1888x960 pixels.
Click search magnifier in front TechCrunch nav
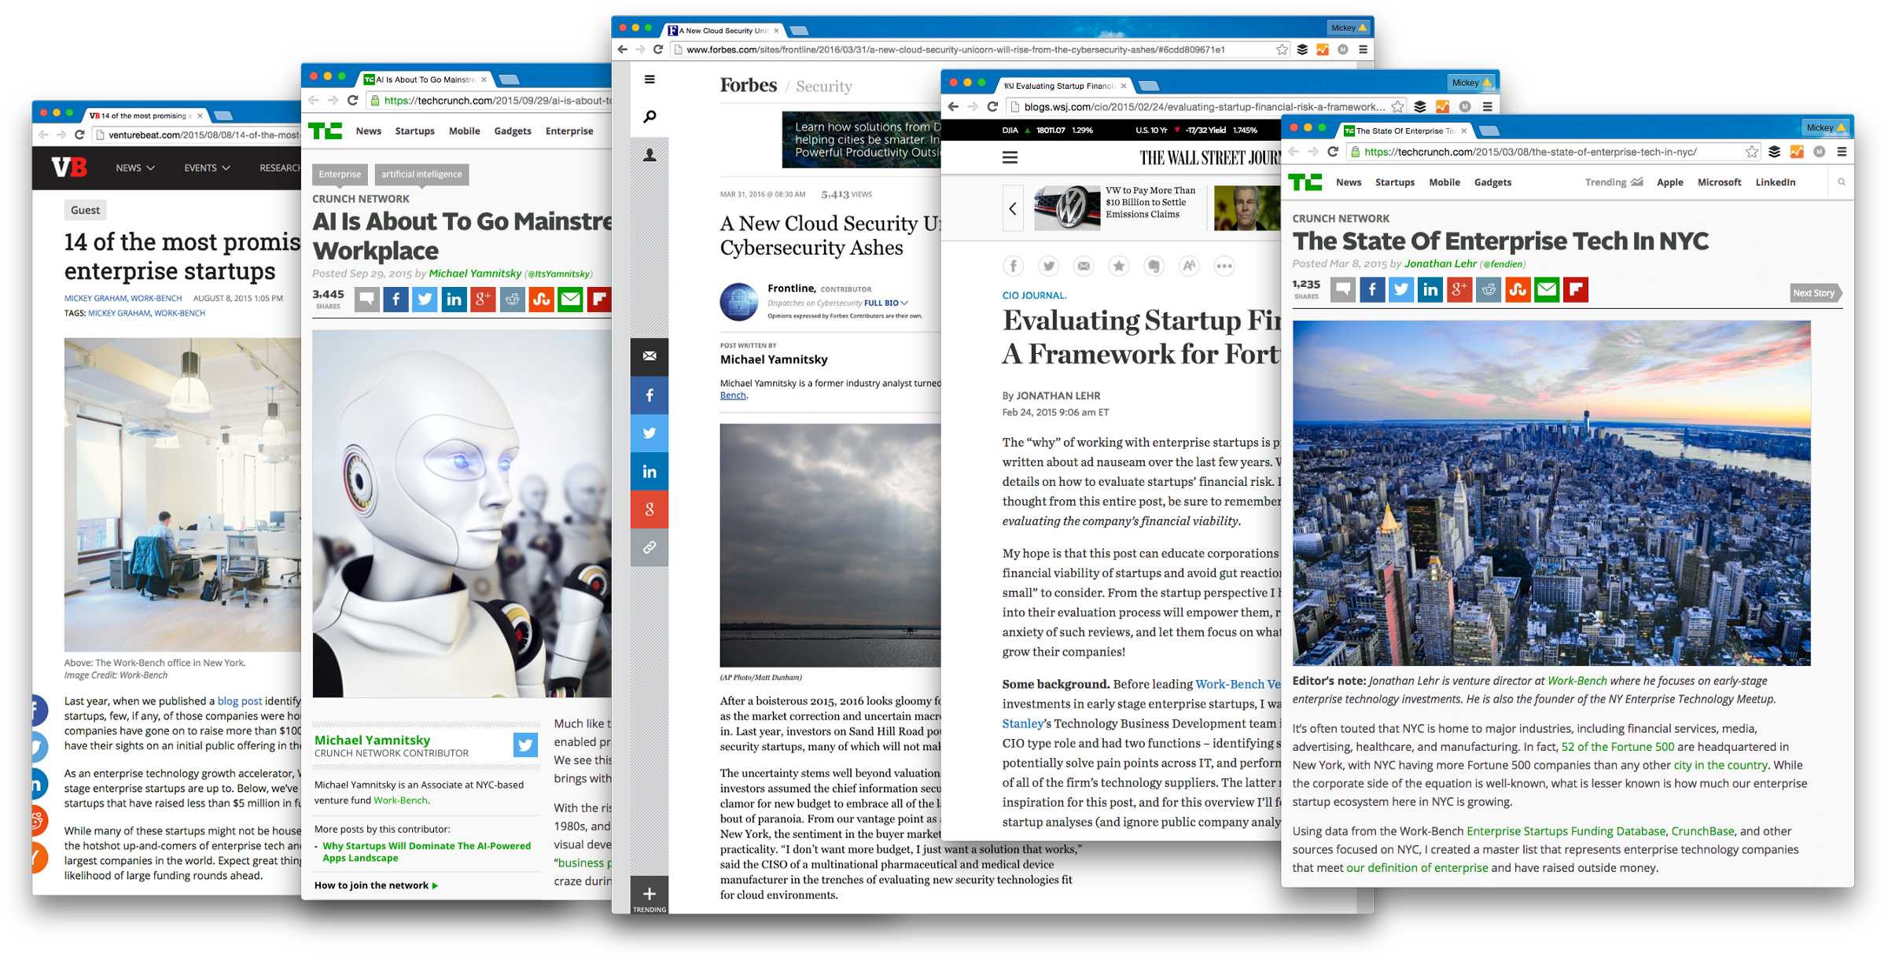[x=1842, y=182]
